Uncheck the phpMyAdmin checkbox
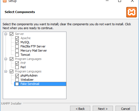The height and width of the screenshot is (111, 139). pos(17,75)
